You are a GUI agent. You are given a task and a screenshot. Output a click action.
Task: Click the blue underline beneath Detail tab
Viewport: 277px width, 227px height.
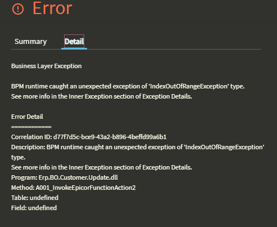pyautogui.click(x=74, y=48)
